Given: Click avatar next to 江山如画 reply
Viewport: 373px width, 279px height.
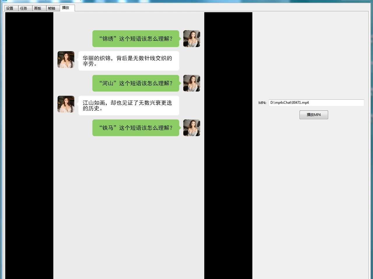Looking at the screenshot, I should pos(66,104).
